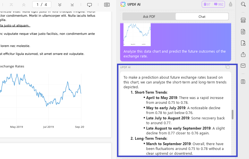The image size is (249, 159).
Task: Click the 'UPDF AI' sender label
Action: [125, 67]
